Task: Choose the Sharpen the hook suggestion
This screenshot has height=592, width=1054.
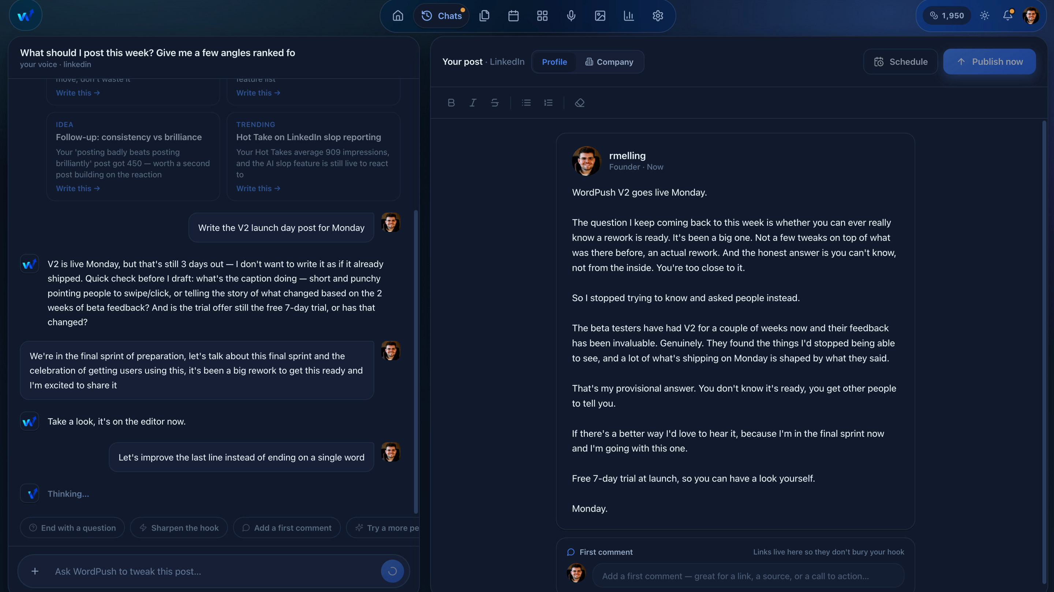Action: tap(179, 528)
